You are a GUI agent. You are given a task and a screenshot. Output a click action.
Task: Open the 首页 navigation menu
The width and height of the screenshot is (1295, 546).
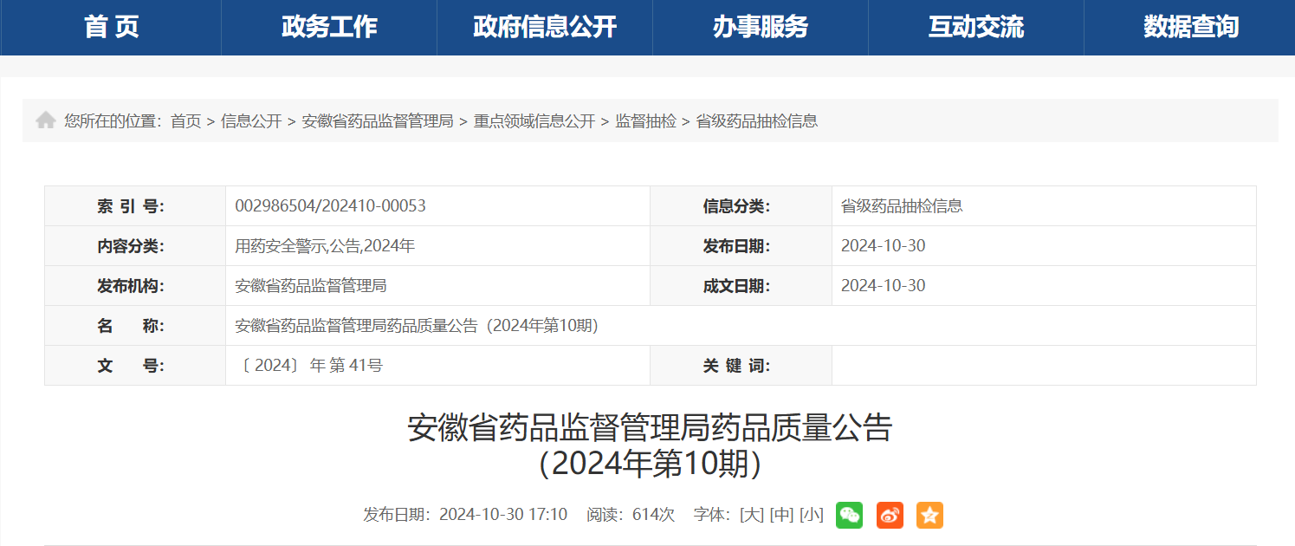click(112, 27)
